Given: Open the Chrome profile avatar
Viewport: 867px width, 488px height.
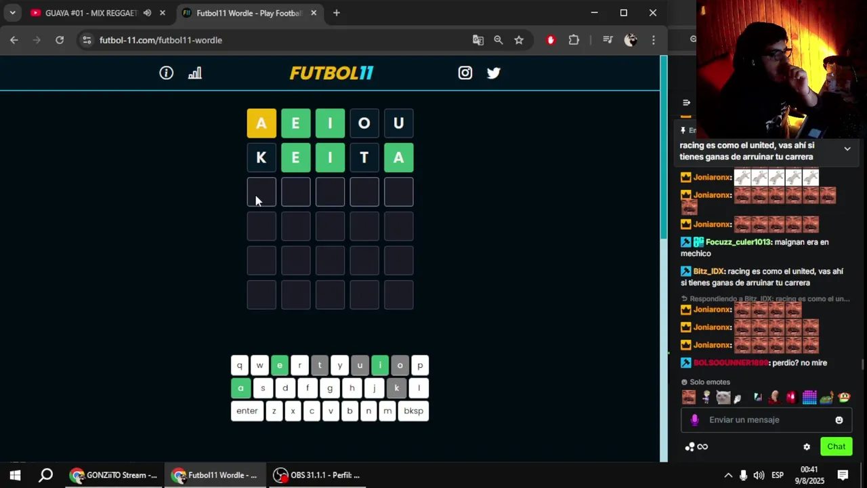Looking at the screenshot, I should (631, 40).
